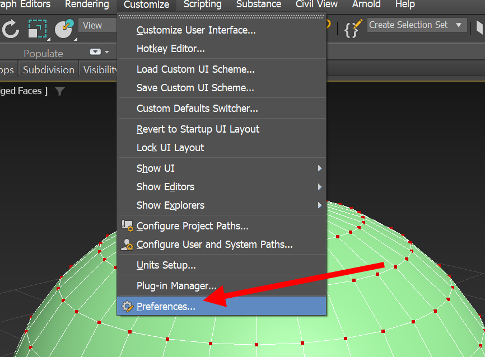Click the Select and Place tool icon
The image size is (485, 357).
point(64,29)
